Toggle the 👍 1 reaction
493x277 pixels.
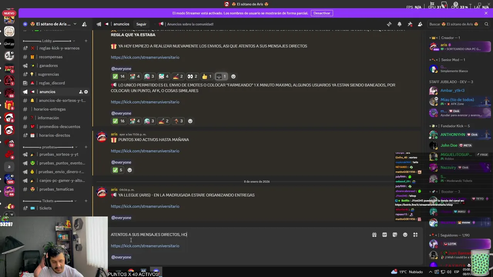[x=207, y=77]
